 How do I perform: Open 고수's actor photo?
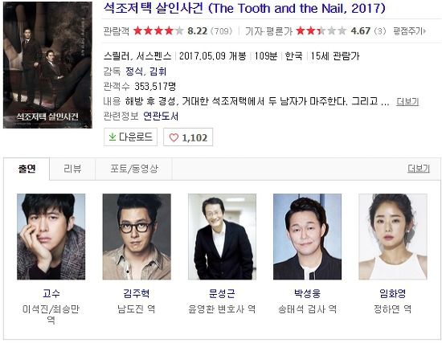51,236
